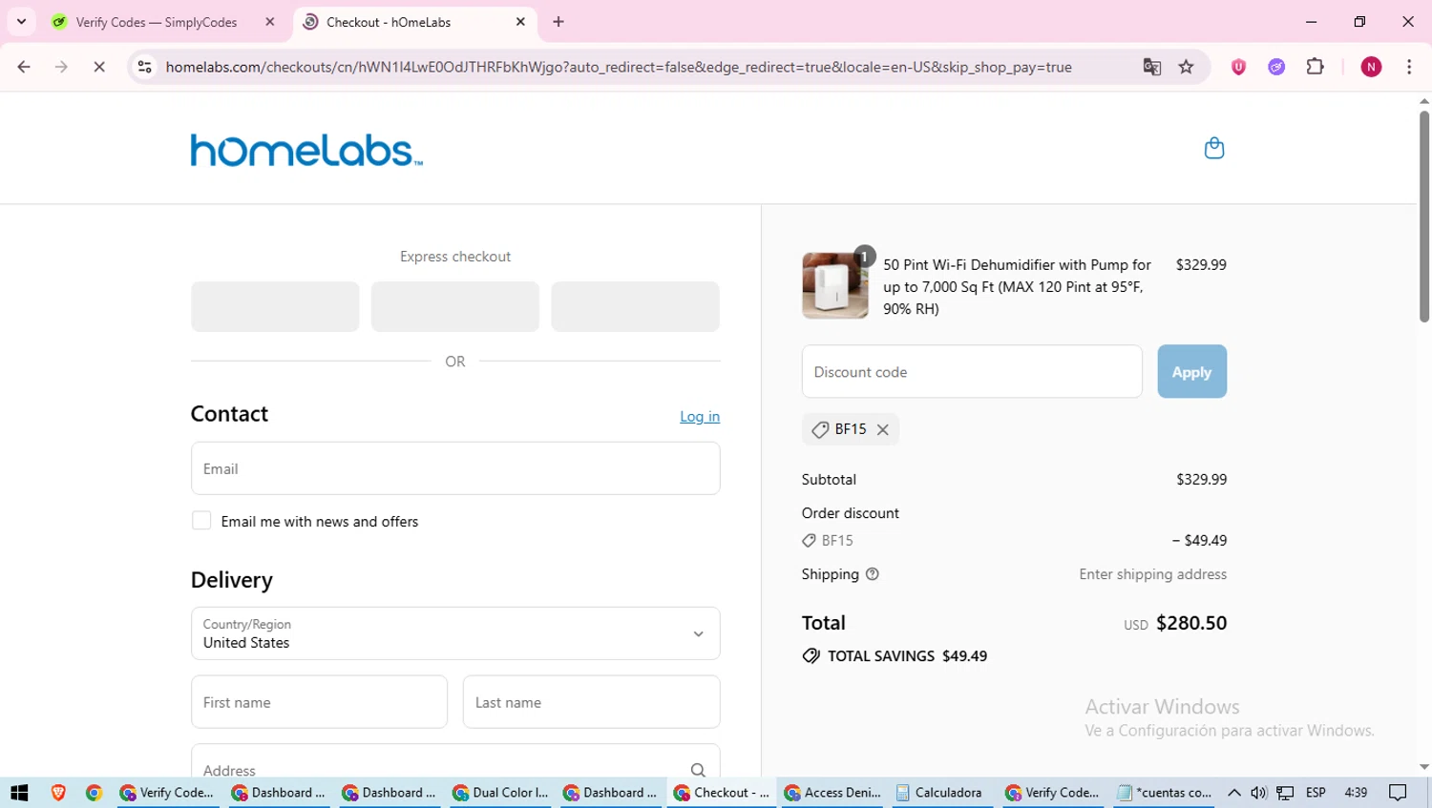Click the shipping help question mark icon

pyautogui.click(x=872, y=574)
